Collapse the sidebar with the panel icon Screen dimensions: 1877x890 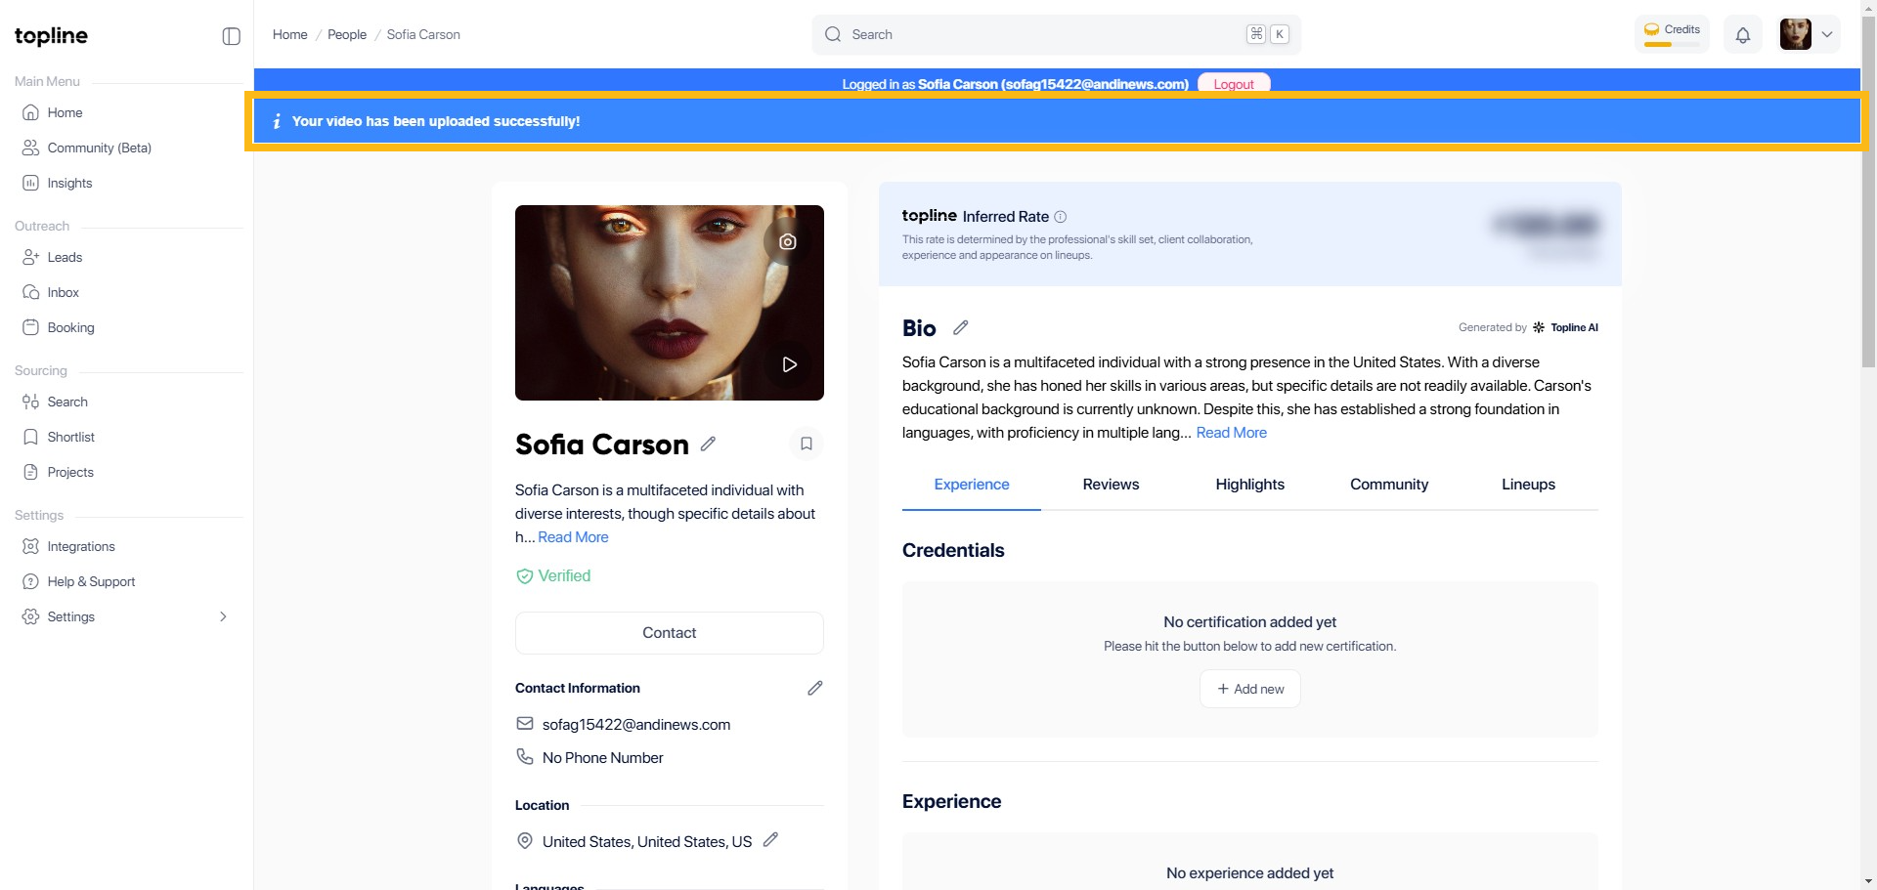click(231, 36)
